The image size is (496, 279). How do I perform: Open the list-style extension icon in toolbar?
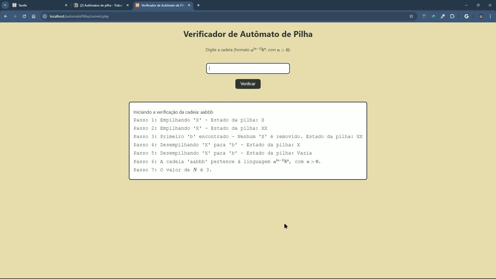[x=424, y=16]
